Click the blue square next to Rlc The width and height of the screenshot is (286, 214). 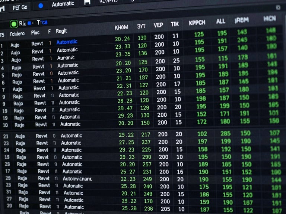[x=29, y=23]
